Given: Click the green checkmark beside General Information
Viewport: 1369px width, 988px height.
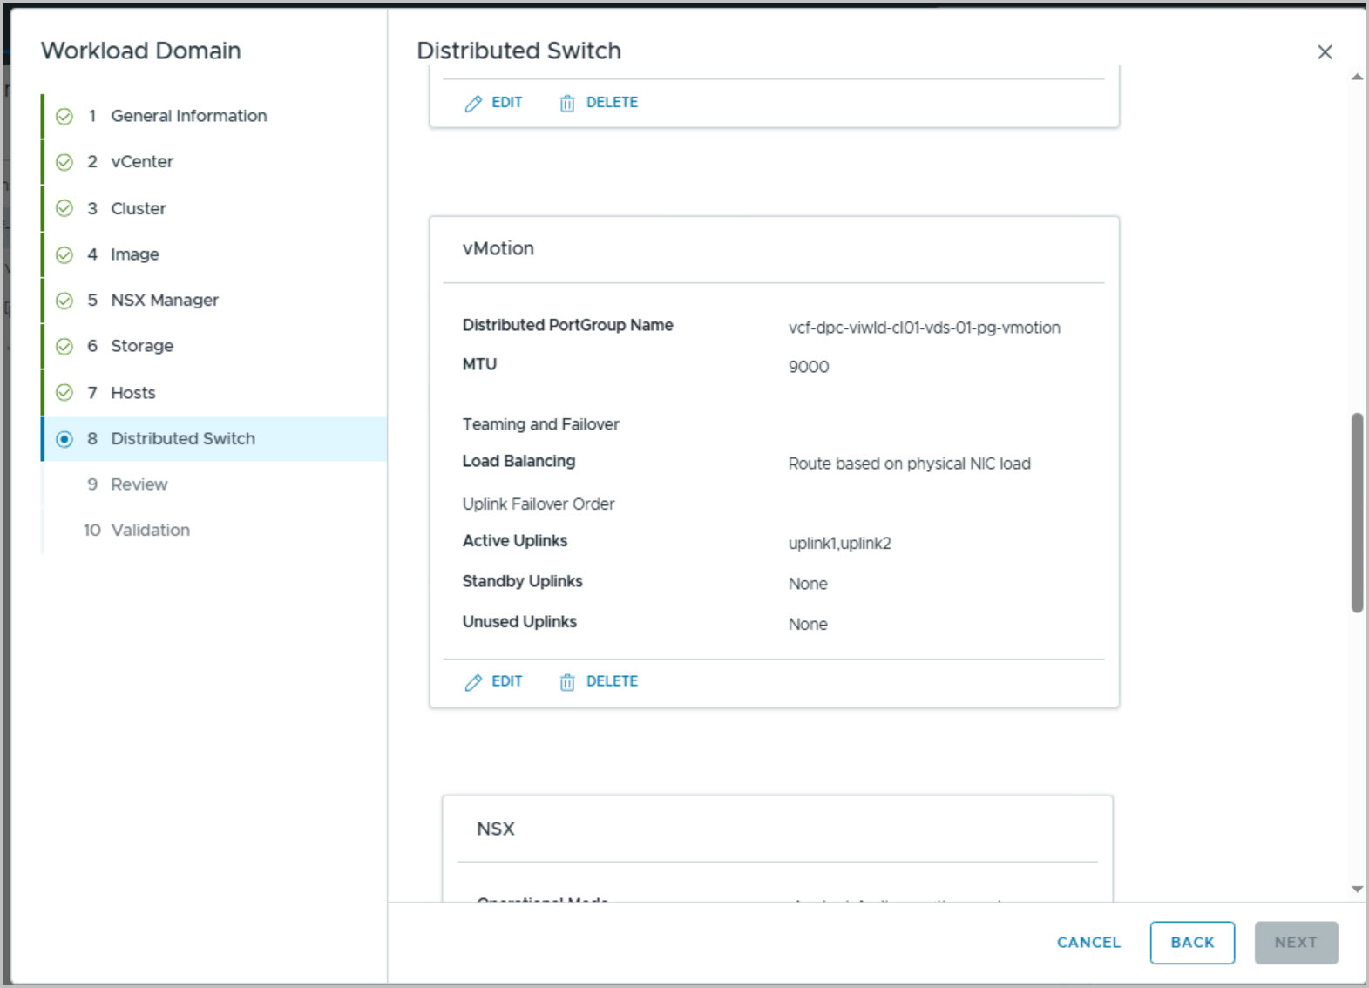Looking at the screenshot, I should point(64,116).
